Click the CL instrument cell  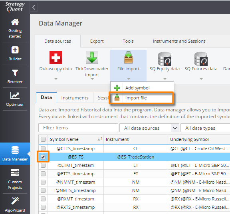(x=136, y=149)
